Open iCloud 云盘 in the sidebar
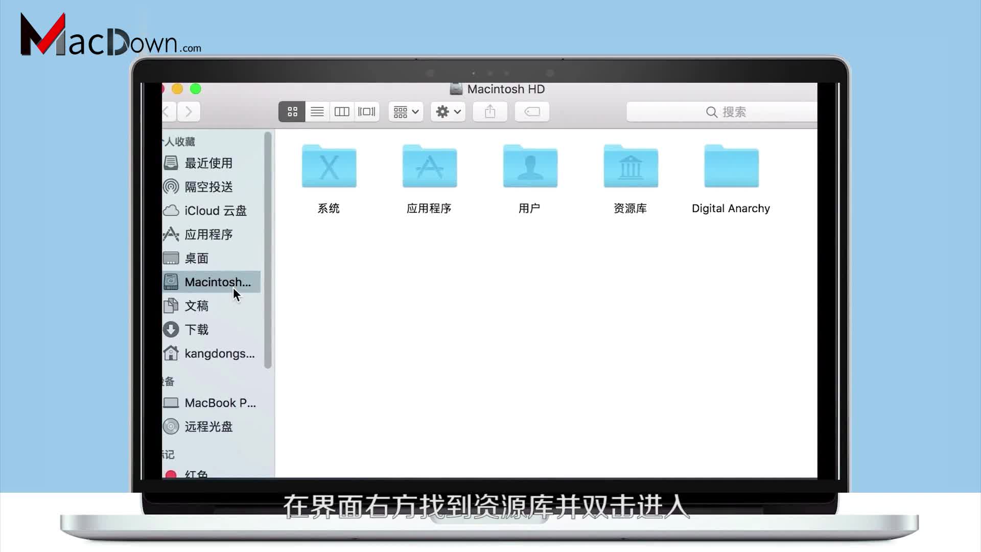 215,211
